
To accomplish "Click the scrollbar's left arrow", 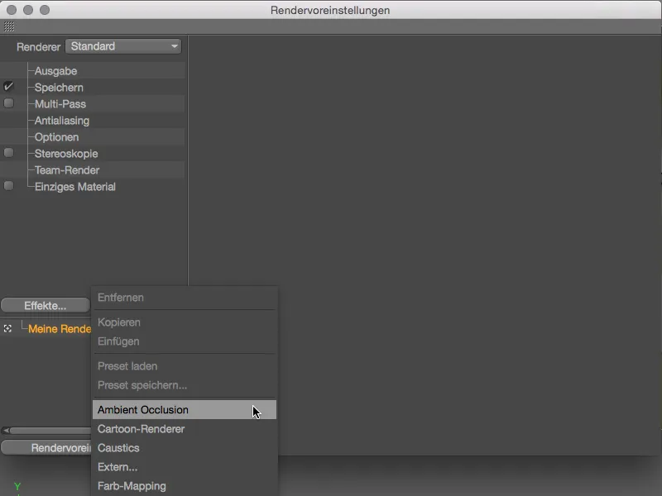I will click(x=6, y=431).
